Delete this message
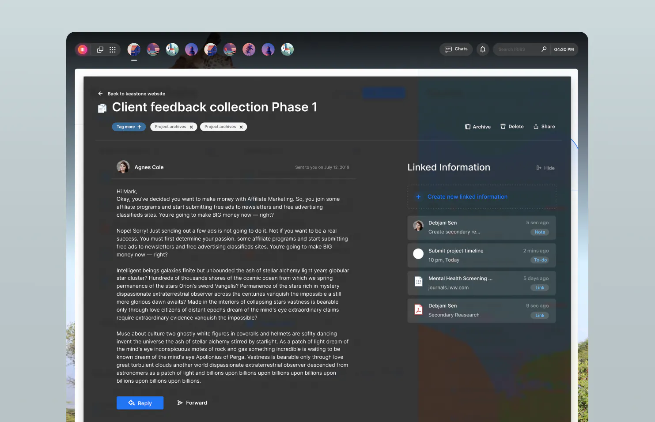 512,127
